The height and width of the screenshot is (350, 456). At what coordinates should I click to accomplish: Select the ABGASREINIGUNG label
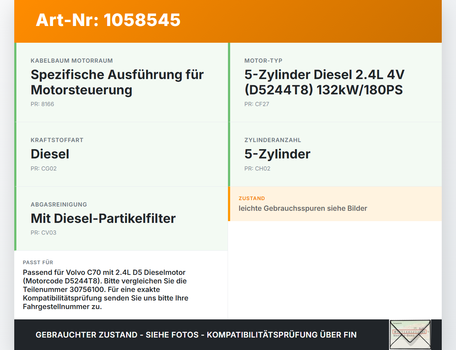point(59,204)
